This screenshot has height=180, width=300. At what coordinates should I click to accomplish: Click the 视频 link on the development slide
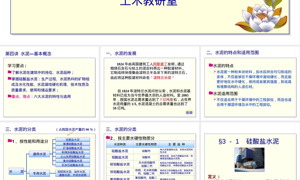[x=189, y=113]
